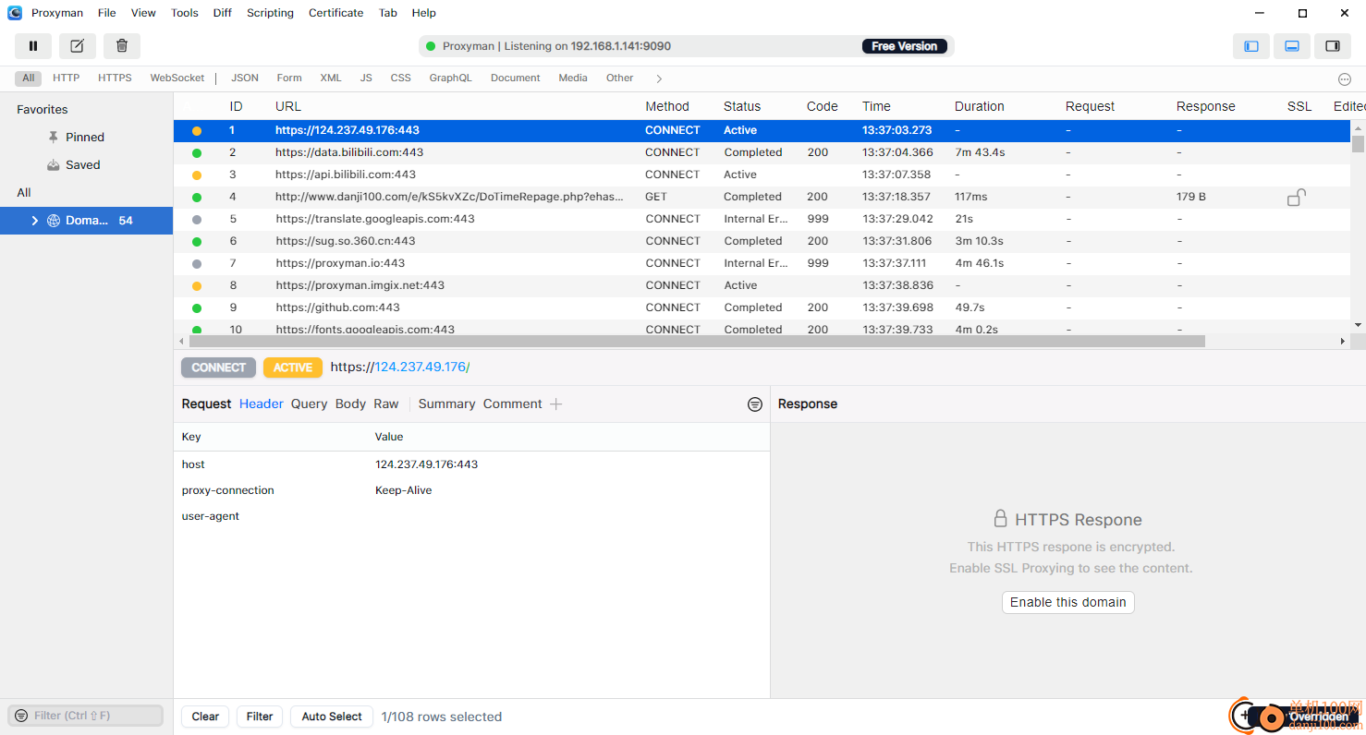
Task: Sort the table by Code column header
Action: (823, 106)
